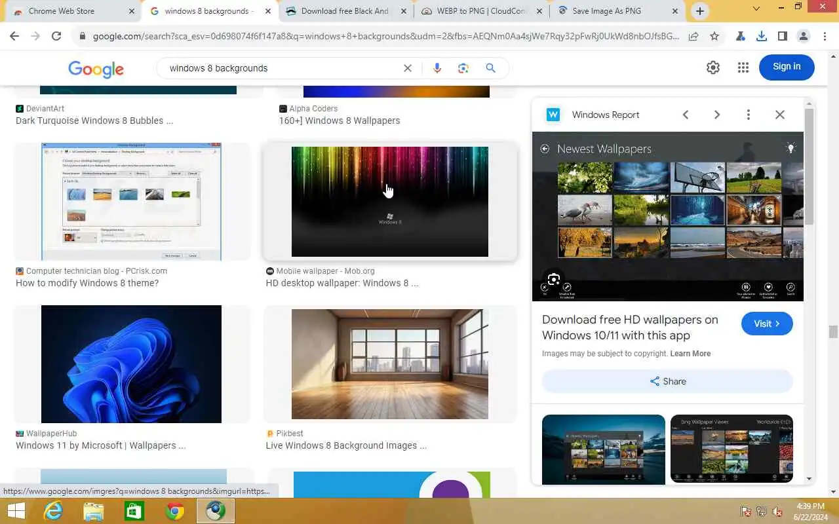The width and height of the screenshot is (839, 524).
Task: Go back to the previous page
Action: 14,37
